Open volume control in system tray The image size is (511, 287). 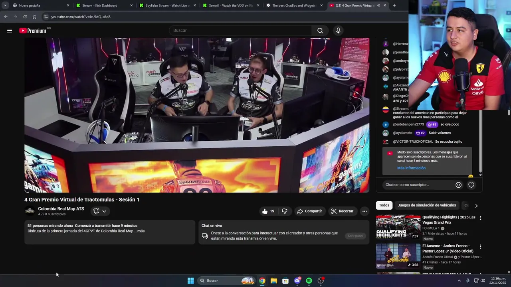point(483,281)
